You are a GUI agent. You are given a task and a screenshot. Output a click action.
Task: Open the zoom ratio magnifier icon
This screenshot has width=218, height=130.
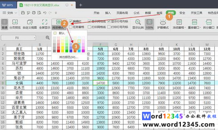coord(138,22)
